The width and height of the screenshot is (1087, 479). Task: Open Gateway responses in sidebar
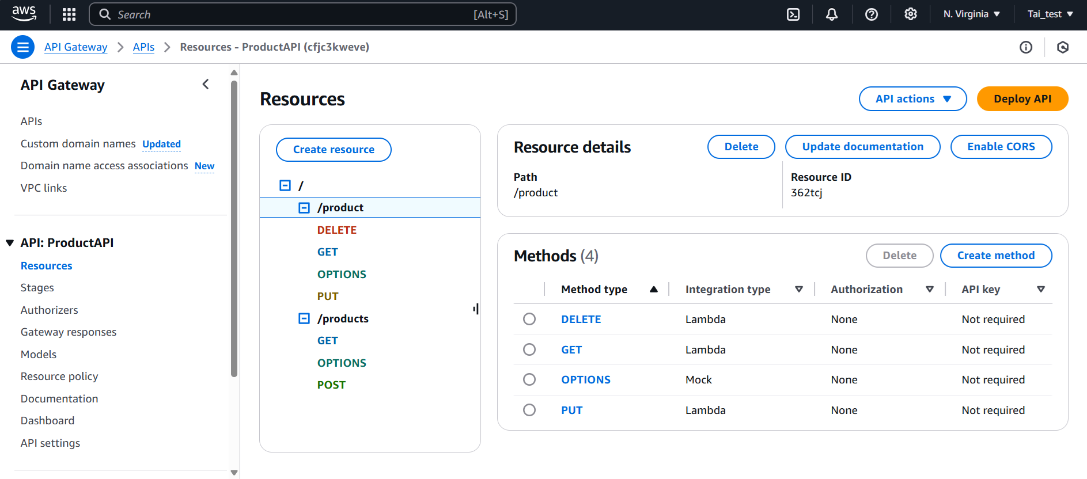click(x=69, y=332)
